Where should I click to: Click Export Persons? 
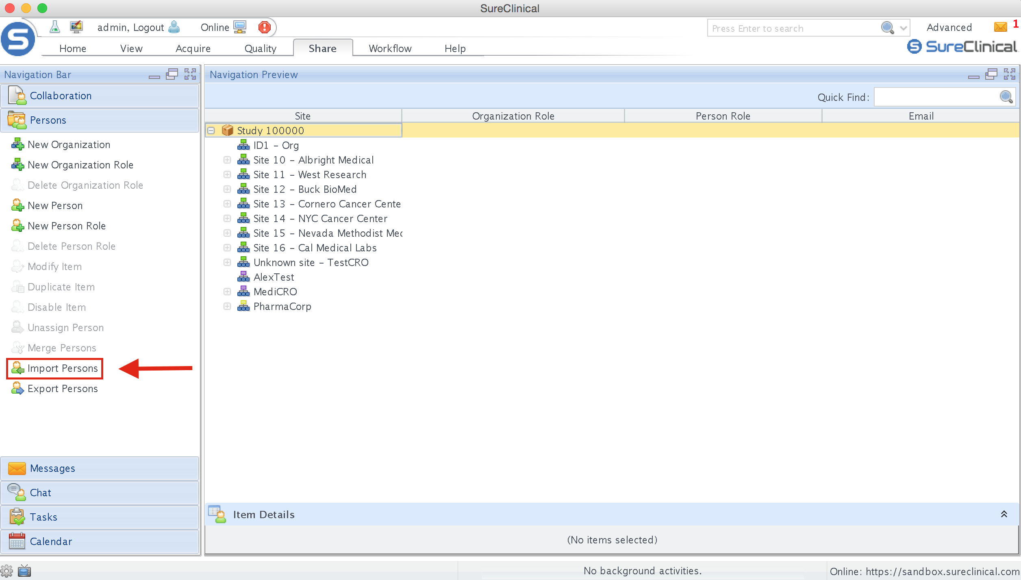(x=55, y=388)
